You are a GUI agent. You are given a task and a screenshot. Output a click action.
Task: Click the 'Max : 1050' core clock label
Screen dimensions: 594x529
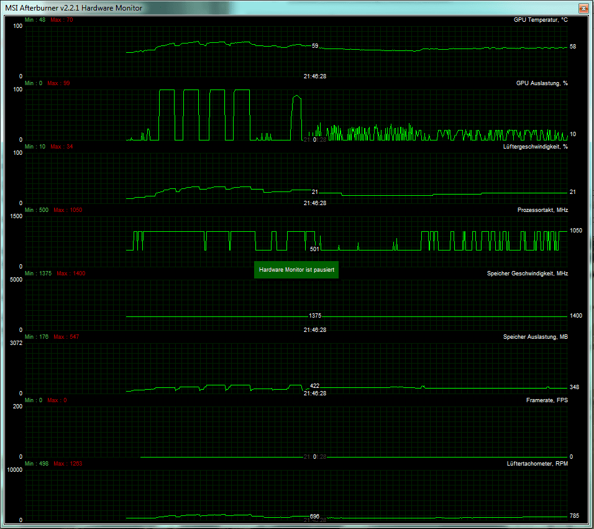click(68, 210)
